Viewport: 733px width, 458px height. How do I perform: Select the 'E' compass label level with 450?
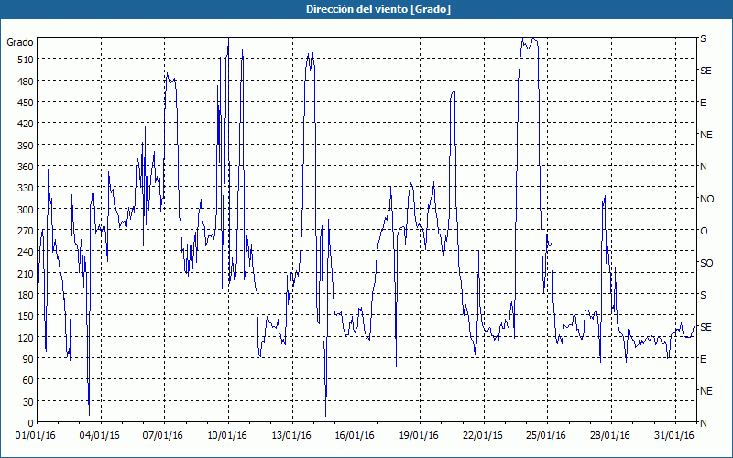(703, 103)
